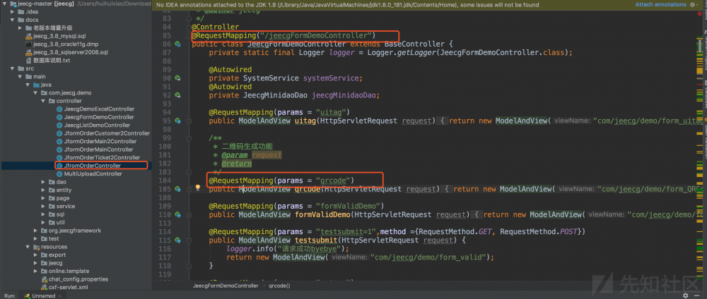Expand the entity package arrow
This screenshot has height=299, width=707.
(x=43, y=190)
